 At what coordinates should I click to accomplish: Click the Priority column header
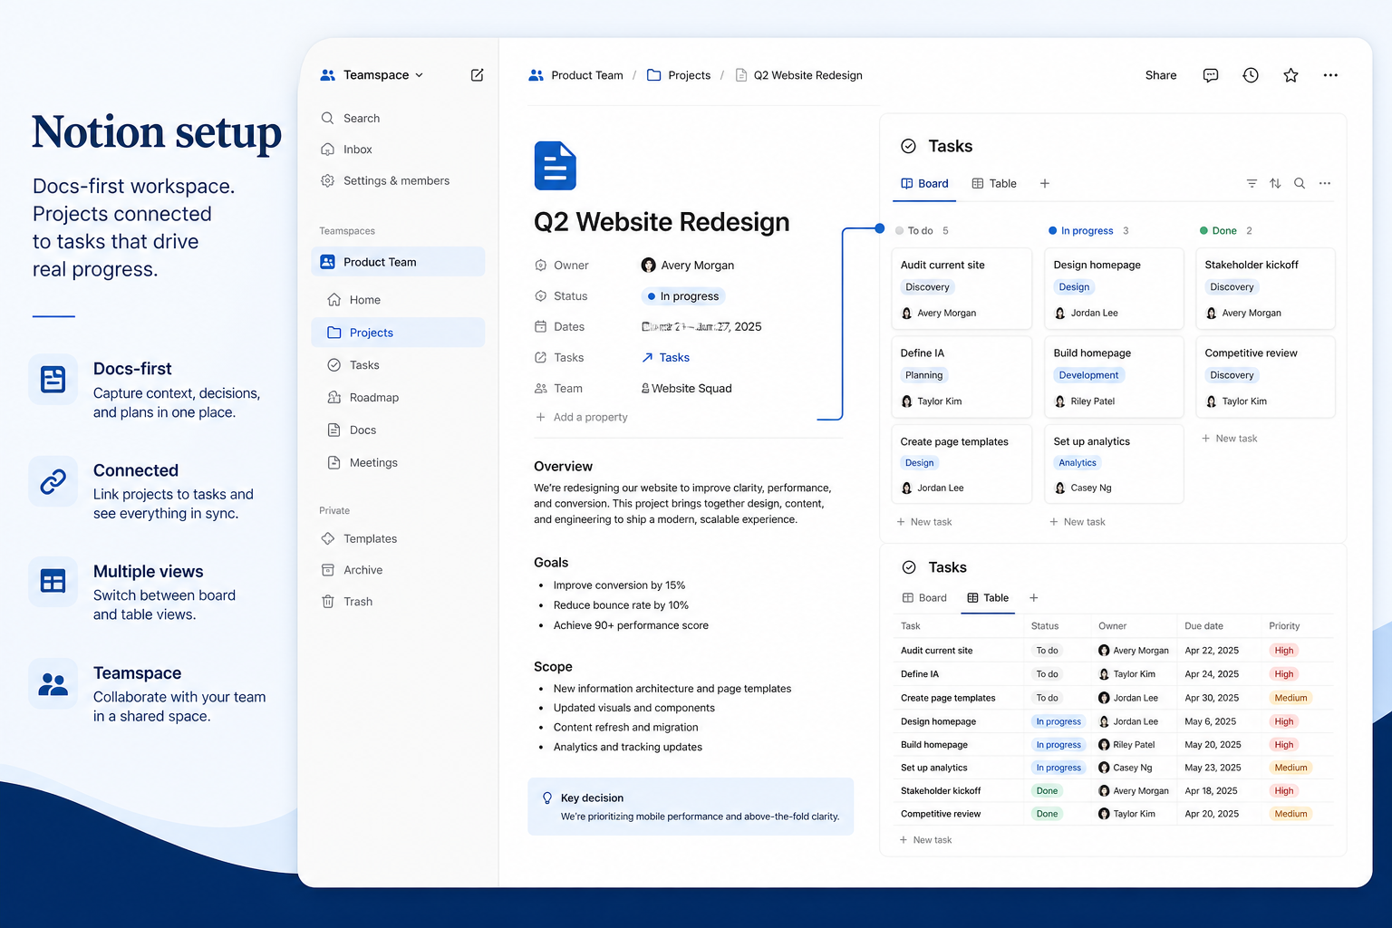1284,626
